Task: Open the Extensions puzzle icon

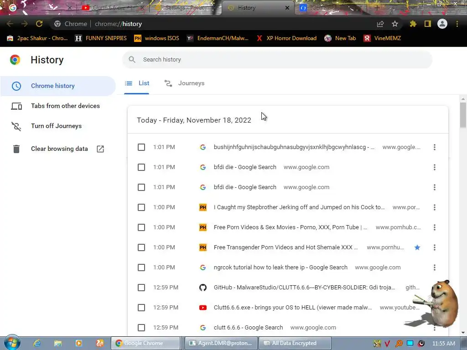Action: [413, 24]
